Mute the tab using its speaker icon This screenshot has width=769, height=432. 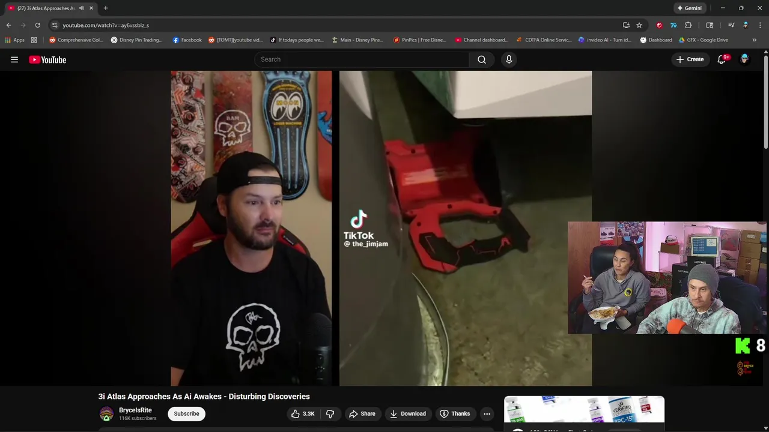pyautogui.click(x=82, y=8)
